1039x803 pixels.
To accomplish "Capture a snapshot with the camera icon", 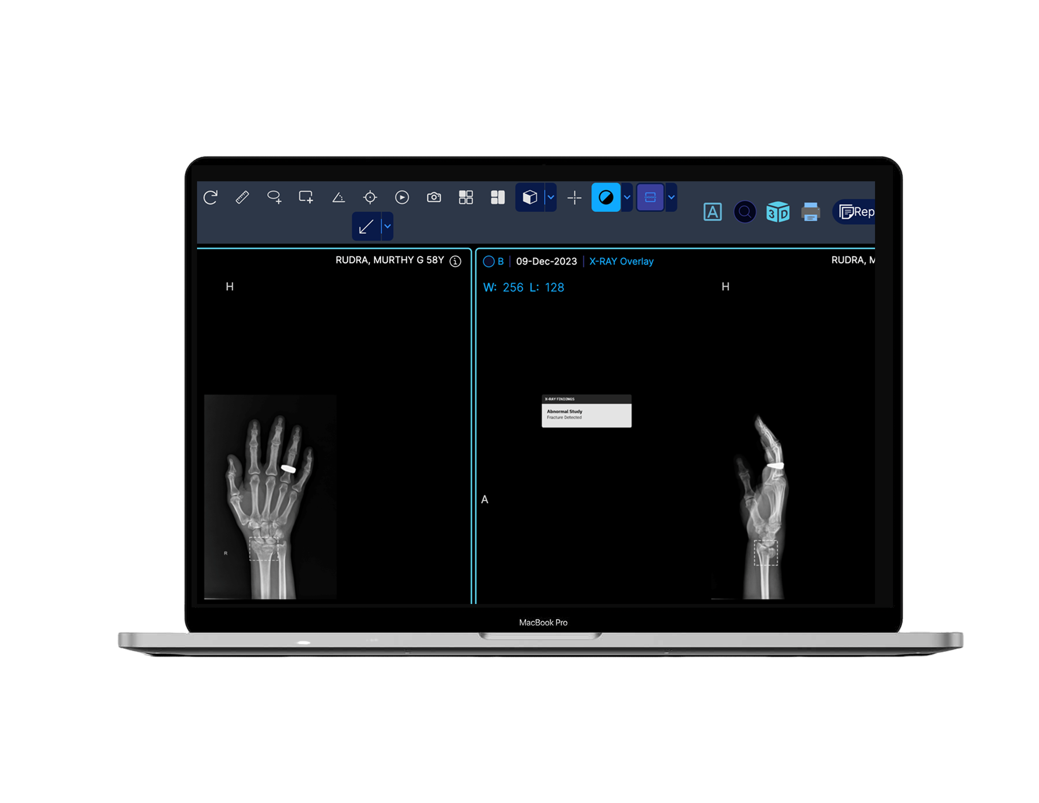I will coord(434,197).
